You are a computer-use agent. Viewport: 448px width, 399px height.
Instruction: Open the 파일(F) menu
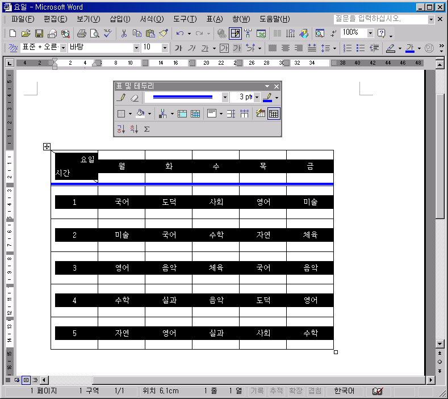pos(23,19)
